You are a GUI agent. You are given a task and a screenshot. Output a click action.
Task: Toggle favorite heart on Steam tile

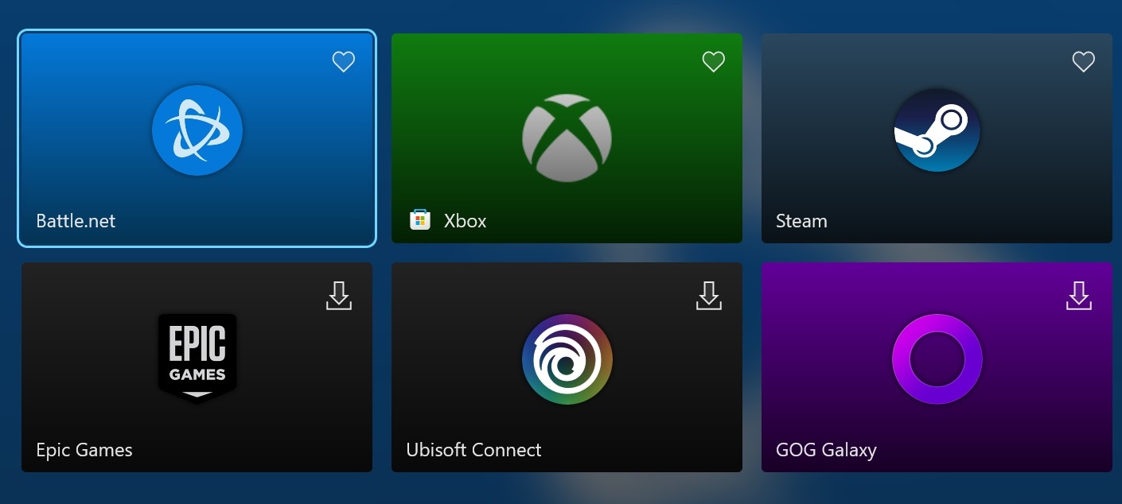(1084, 61)
